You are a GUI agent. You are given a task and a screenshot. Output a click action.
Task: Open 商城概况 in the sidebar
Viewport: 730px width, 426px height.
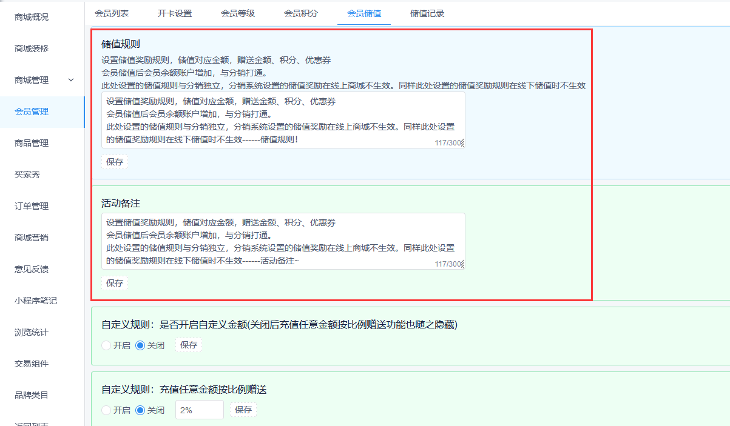[32, 17]
